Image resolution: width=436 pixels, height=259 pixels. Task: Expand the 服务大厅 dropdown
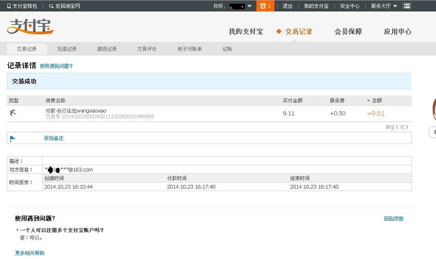pyautogui.click(x=384, y=6)
